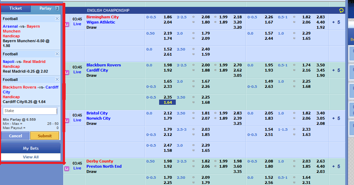Click the Stake input field

click(30, 111)
